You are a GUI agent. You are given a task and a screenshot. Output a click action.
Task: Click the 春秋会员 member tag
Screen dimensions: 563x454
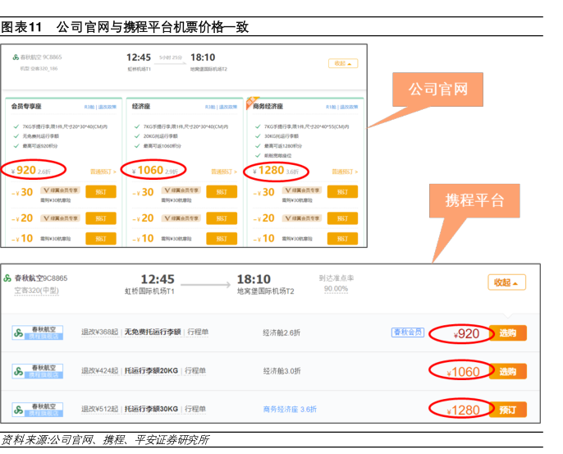407,332
